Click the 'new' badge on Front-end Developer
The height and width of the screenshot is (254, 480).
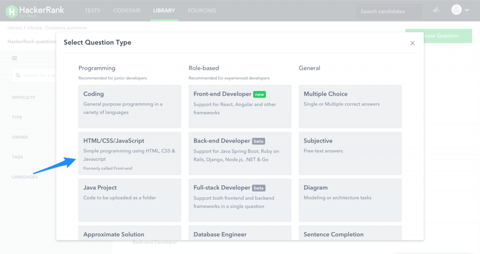pyautogui.click(x=259, y=94)
